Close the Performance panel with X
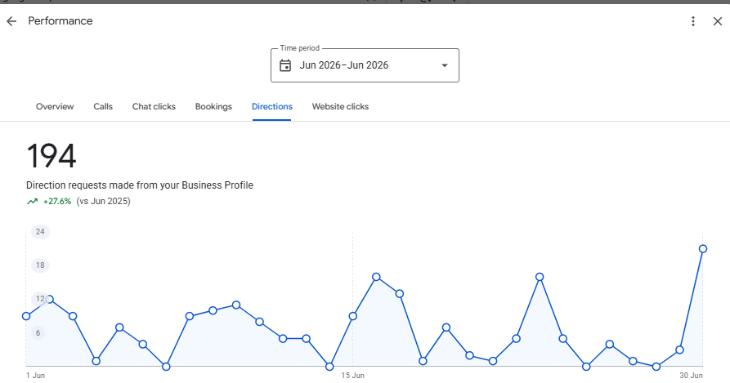 [718, 21]
